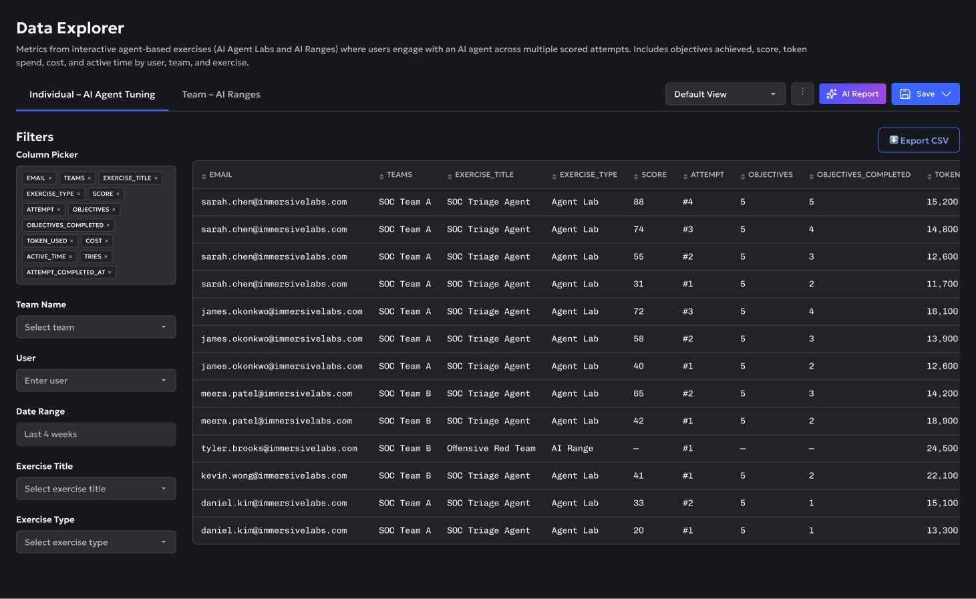Click SOC Team B in kevin.wong row

click(405, 476)
